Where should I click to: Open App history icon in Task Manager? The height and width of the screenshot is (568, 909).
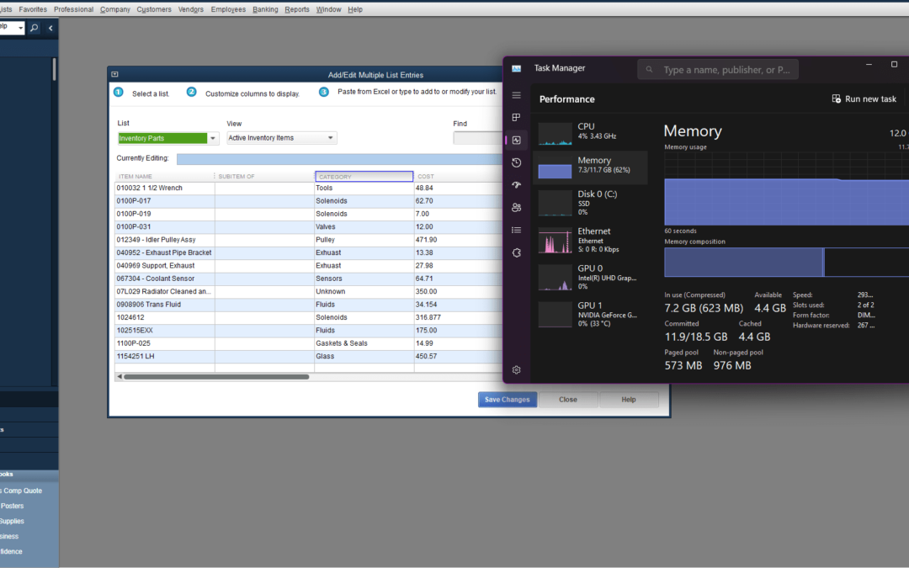click(516, 163)
